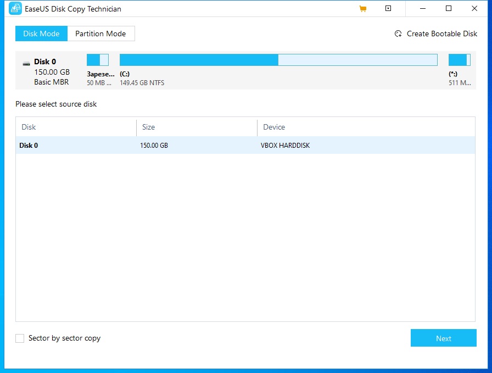The height and width of the screenshot is (373, 492).
Task: Select Disk 0 row in source list
Action: click(x=245, y=146)
